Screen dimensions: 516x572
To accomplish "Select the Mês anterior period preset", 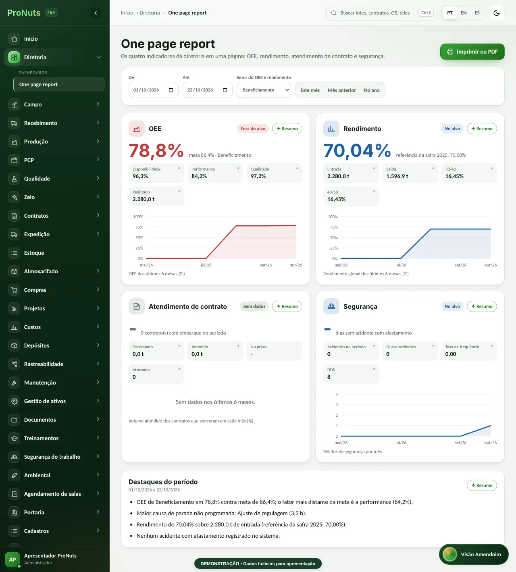I will click(x=342, y=90).
